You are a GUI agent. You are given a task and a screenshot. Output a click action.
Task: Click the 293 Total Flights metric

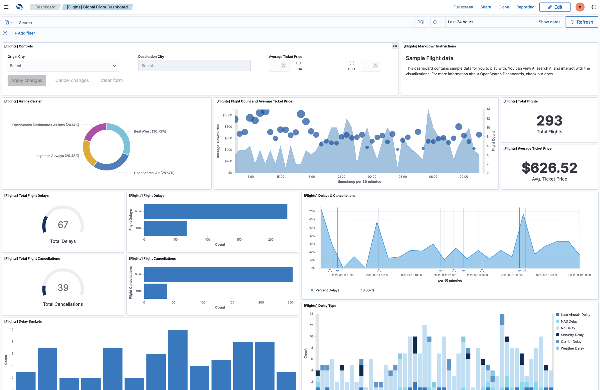coord(549,121)
